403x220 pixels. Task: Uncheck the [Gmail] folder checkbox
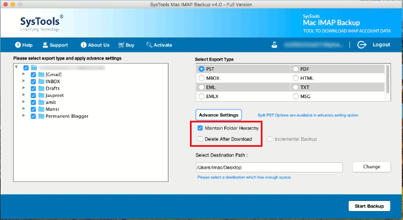click(x=33, y=75)
